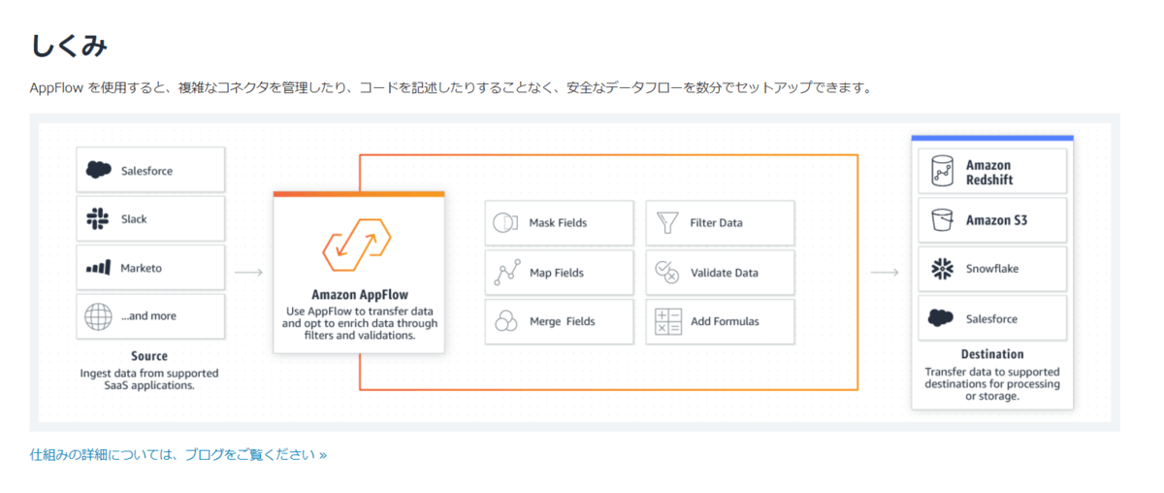1164x493 pixels.
Task: Click the Filter Data label
Action: [717, 223]
